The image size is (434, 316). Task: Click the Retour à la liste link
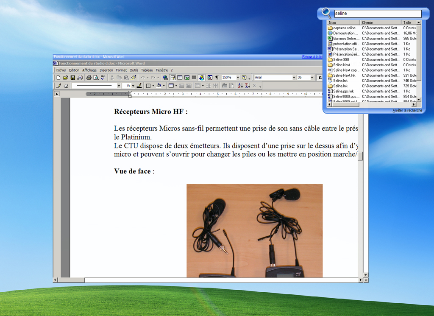312,57
